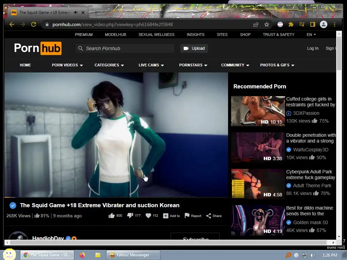This screenshot has height=260, width=347.
Task: Open the Chrome side panel icon
Action: coord(313,24)
